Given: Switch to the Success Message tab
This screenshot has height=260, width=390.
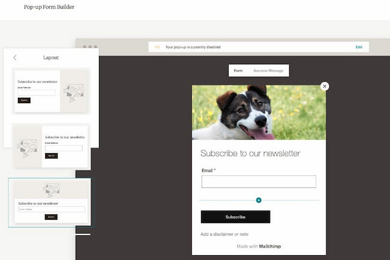Looking at the screenshot, I should click(268, 71).
